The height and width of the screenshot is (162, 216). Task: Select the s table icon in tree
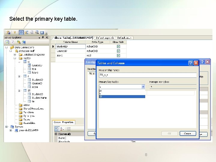[25, 76]
